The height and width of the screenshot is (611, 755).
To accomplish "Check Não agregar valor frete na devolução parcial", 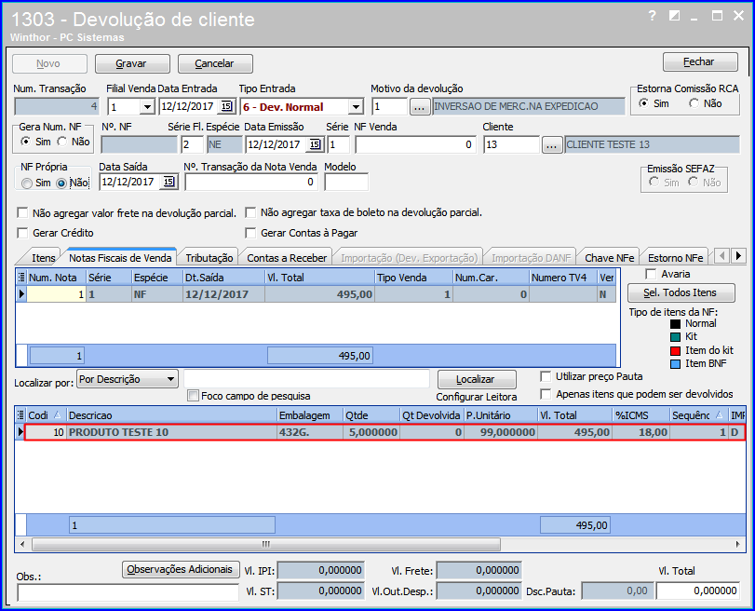I will click(22, 212).
